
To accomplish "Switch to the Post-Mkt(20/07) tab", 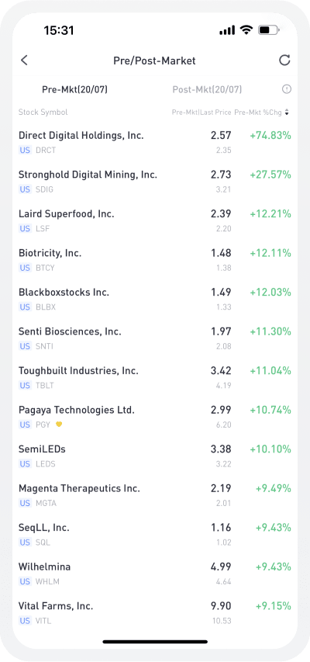I will pyautogui.click(x=207, y=89).
